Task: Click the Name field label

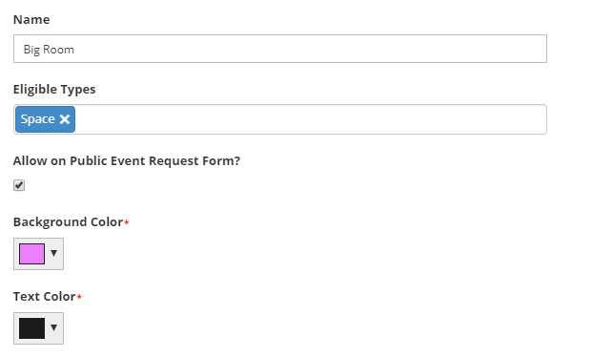Action: coord(31,20)
